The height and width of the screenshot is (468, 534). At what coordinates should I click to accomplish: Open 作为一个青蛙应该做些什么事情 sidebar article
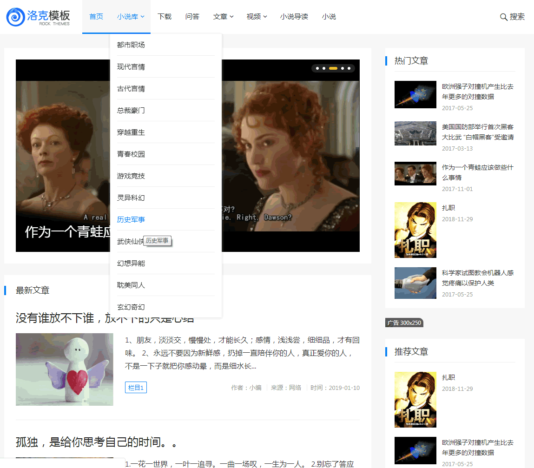tap(477, 172)
